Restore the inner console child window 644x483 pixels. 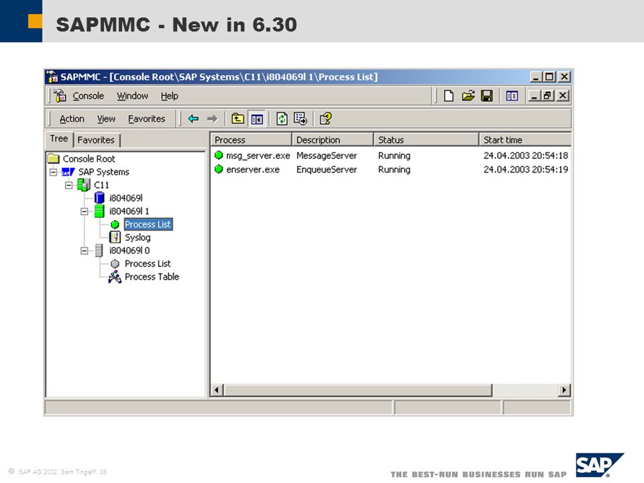point(547,96)
